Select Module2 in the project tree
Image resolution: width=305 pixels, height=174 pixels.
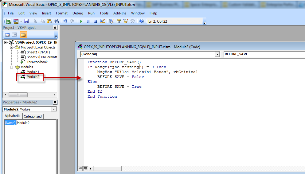pos(33,77)
